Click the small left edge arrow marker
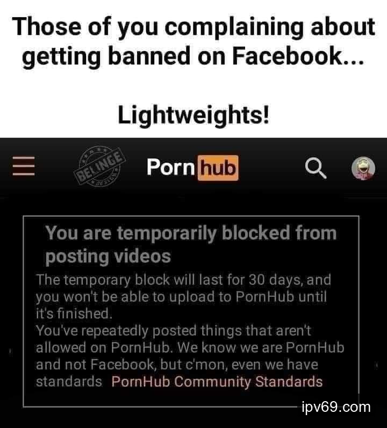 [x=11, y=352]
